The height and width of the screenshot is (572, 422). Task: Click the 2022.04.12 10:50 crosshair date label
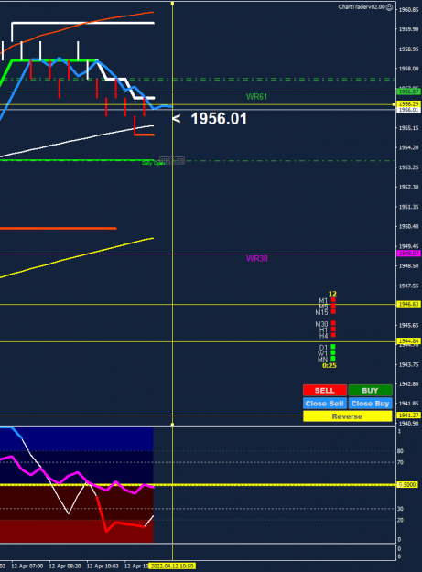tap(172, 567)
